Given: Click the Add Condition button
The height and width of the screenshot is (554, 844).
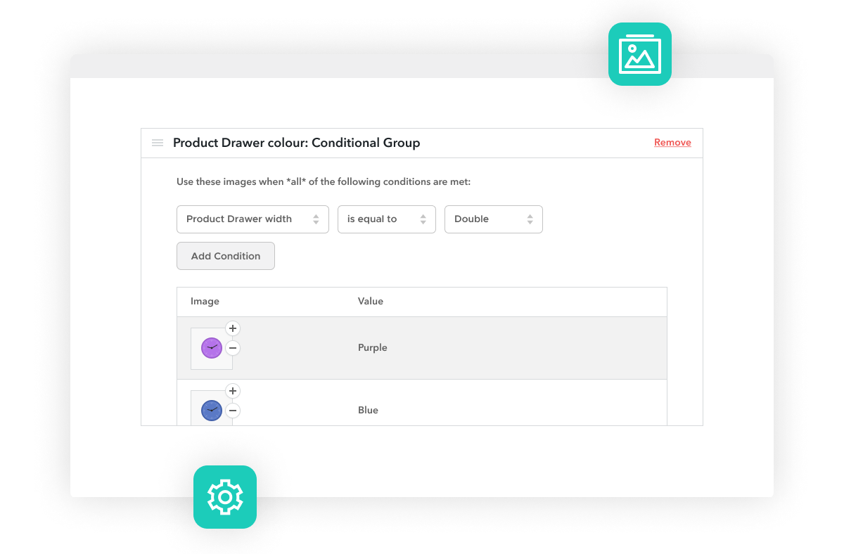Looking at the screenshot, I should [225, 256].
